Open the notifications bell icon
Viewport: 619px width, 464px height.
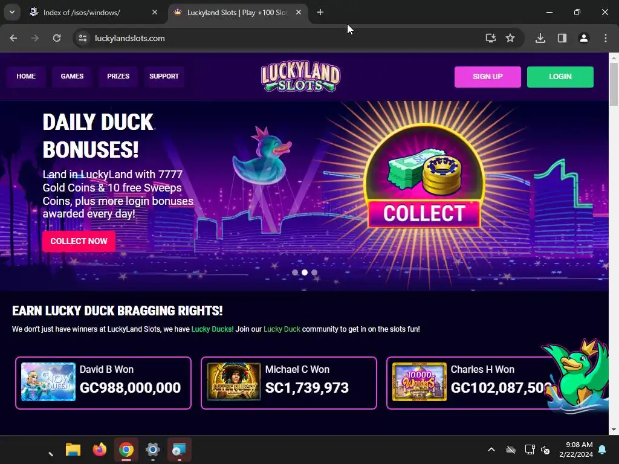[603, 449]
